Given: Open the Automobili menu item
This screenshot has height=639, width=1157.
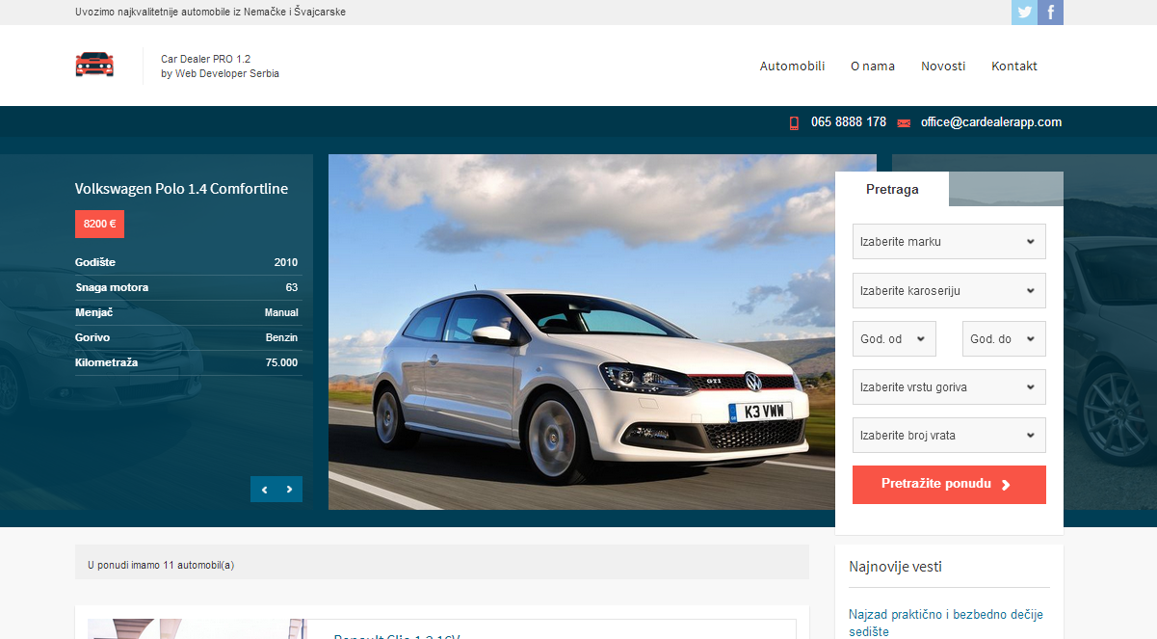Looking at the screenshot, I should (792, 66).
